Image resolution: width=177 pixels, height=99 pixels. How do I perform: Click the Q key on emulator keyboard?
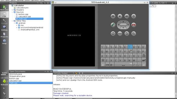click(103, 51)
